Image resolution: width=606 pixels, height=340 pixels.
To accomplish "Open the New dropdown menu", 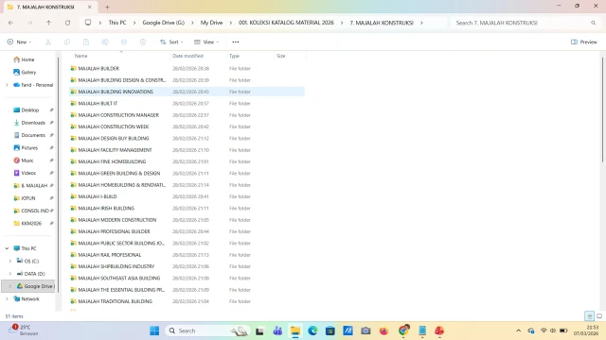I will [x=19, y=42].
